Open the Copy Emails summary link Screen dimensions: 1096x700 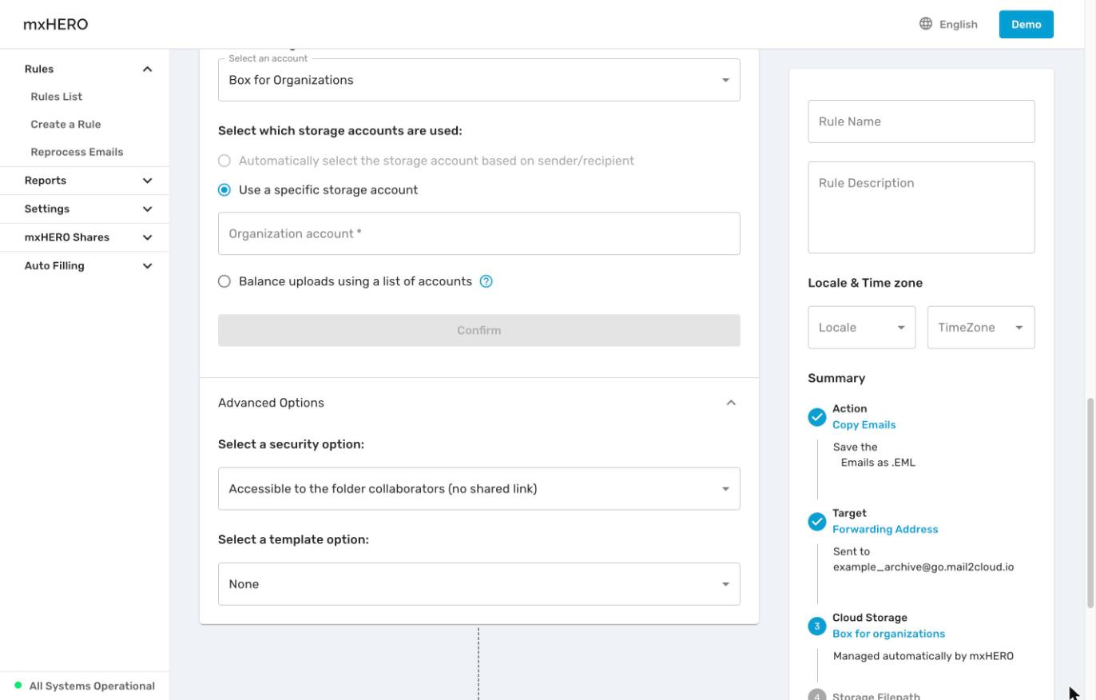pos(864,425)
